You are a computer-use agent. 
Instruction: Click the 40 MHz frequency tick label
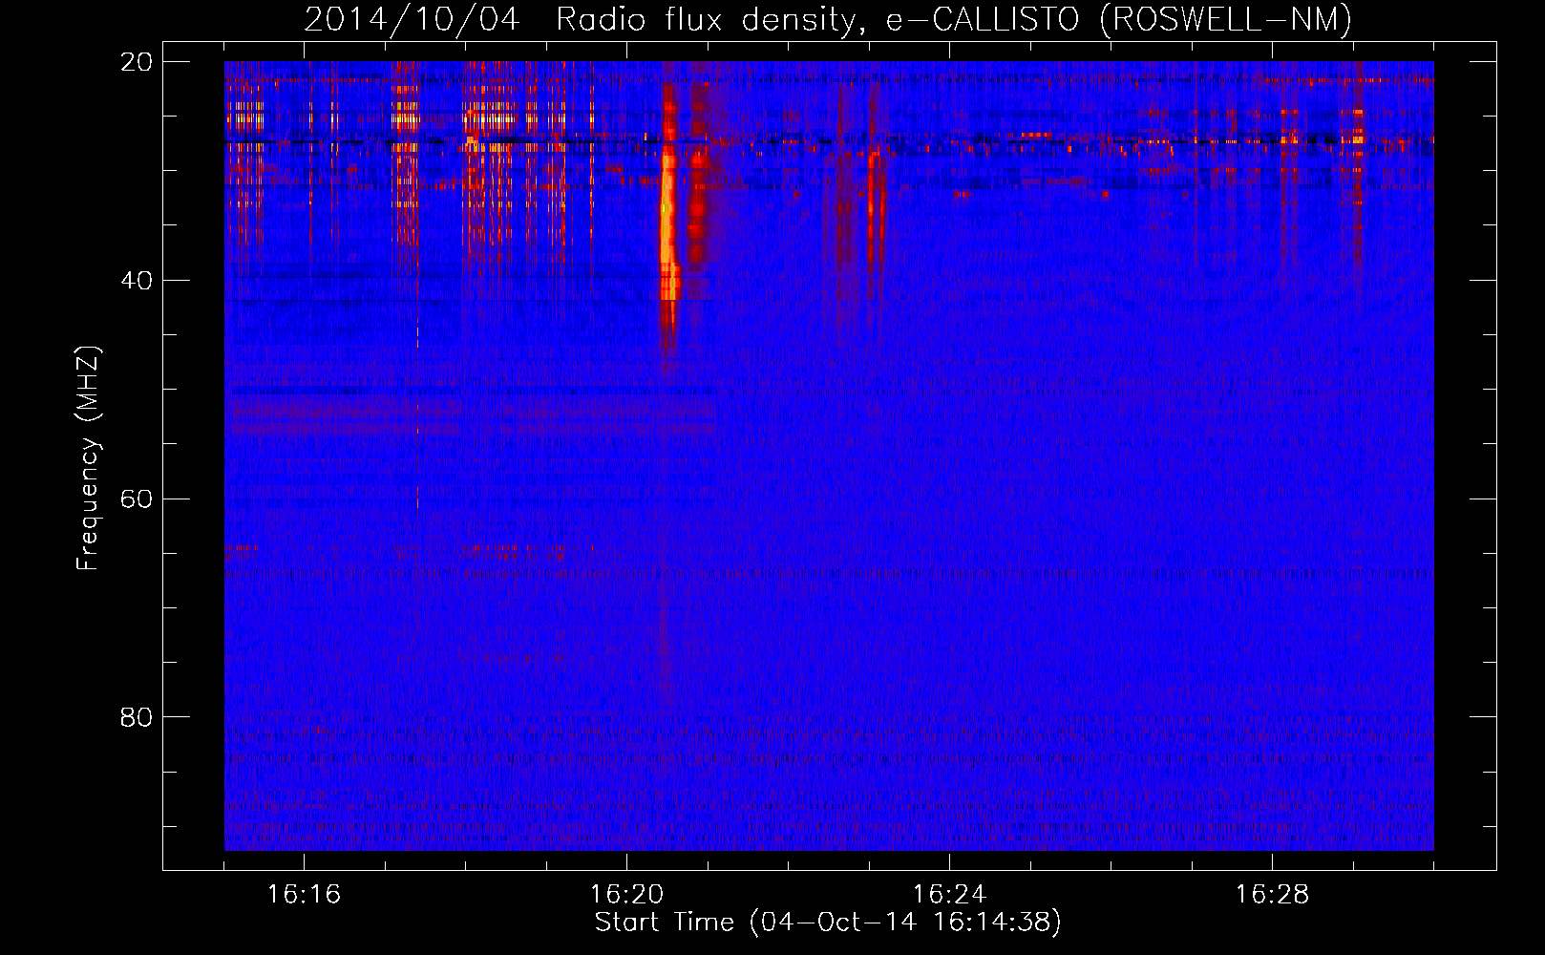coord(137,280)
